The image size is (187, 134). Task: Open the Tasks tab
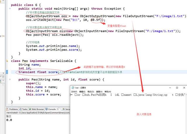(x=23, y=109)
